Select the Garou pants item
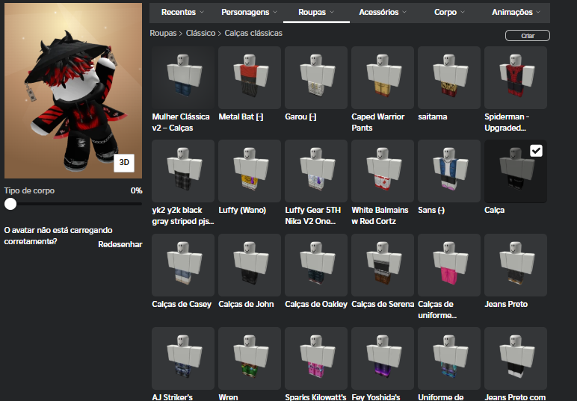Screen dimensions: 577x401 (x=316, y=78)
